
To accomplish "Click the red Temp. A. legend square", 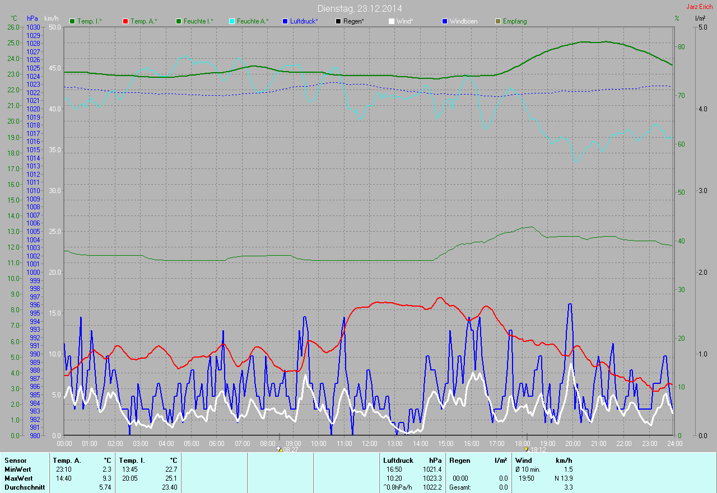I will coord(125,21).
